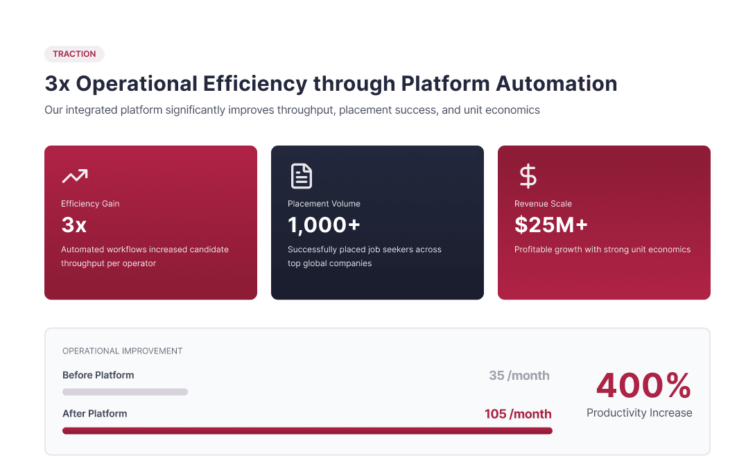Click the Efficiency Gain label

[90, 204]
